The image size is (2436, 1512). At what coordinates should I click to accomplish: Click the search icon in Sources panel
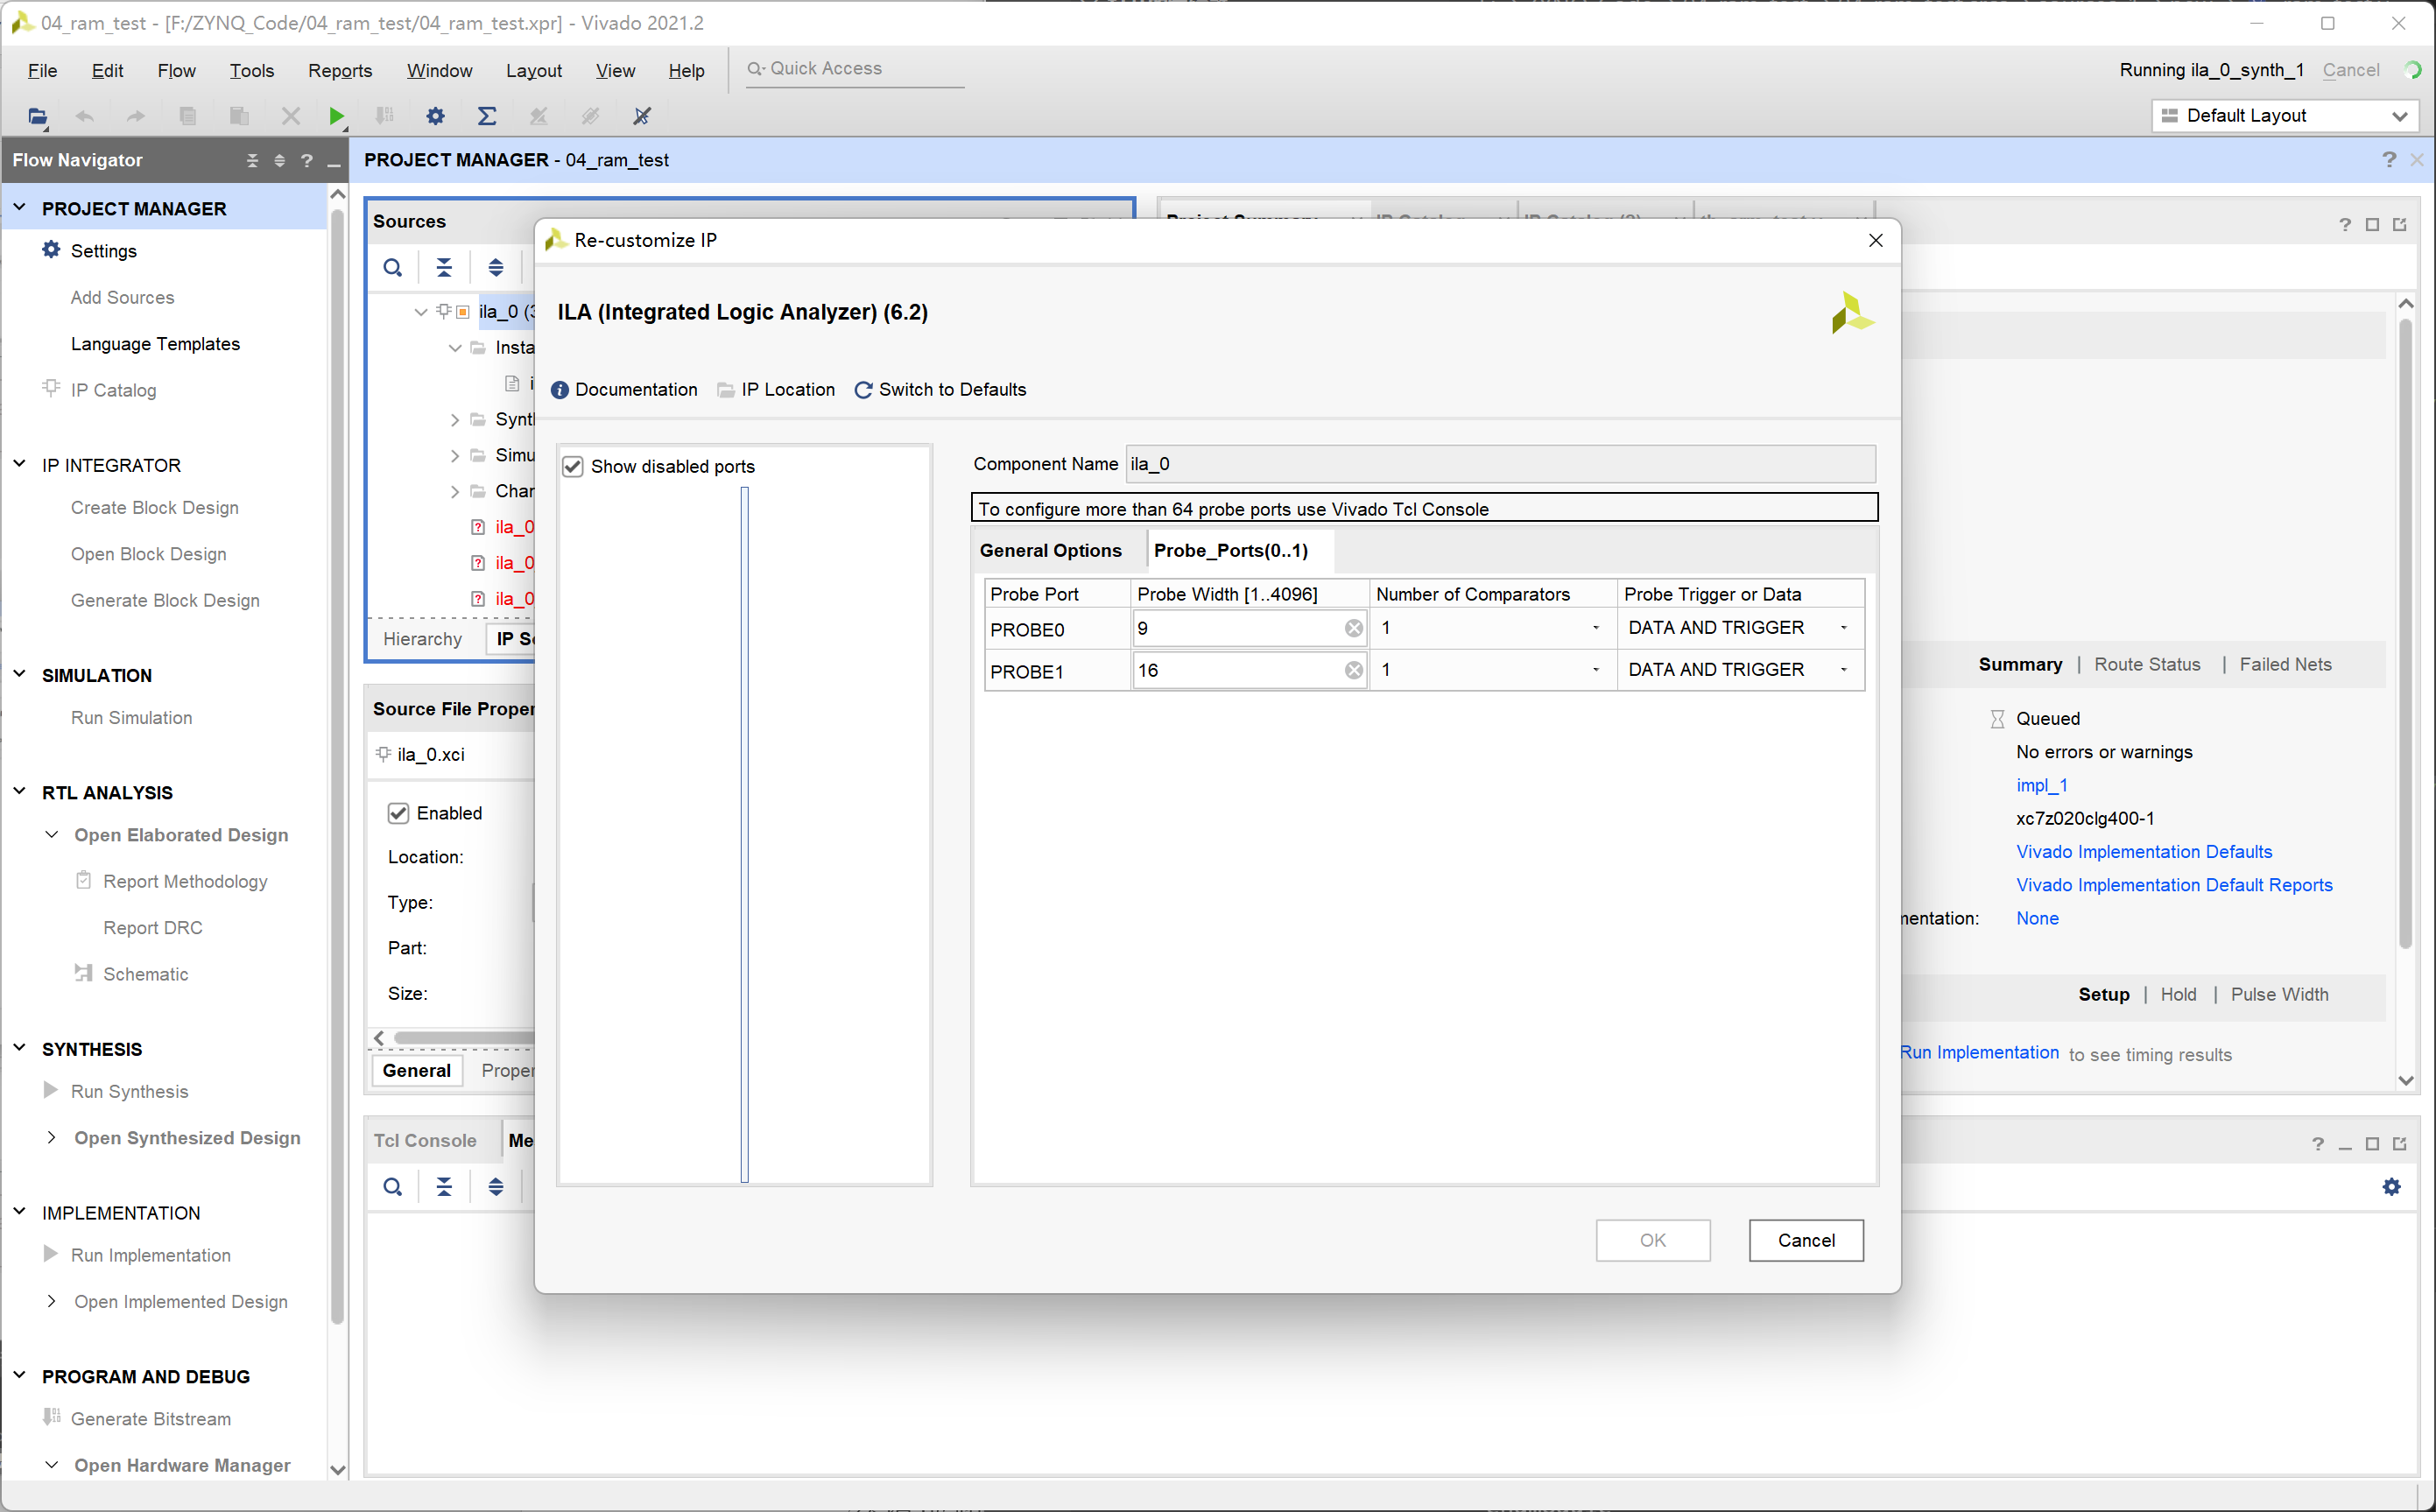pos(393,268)
